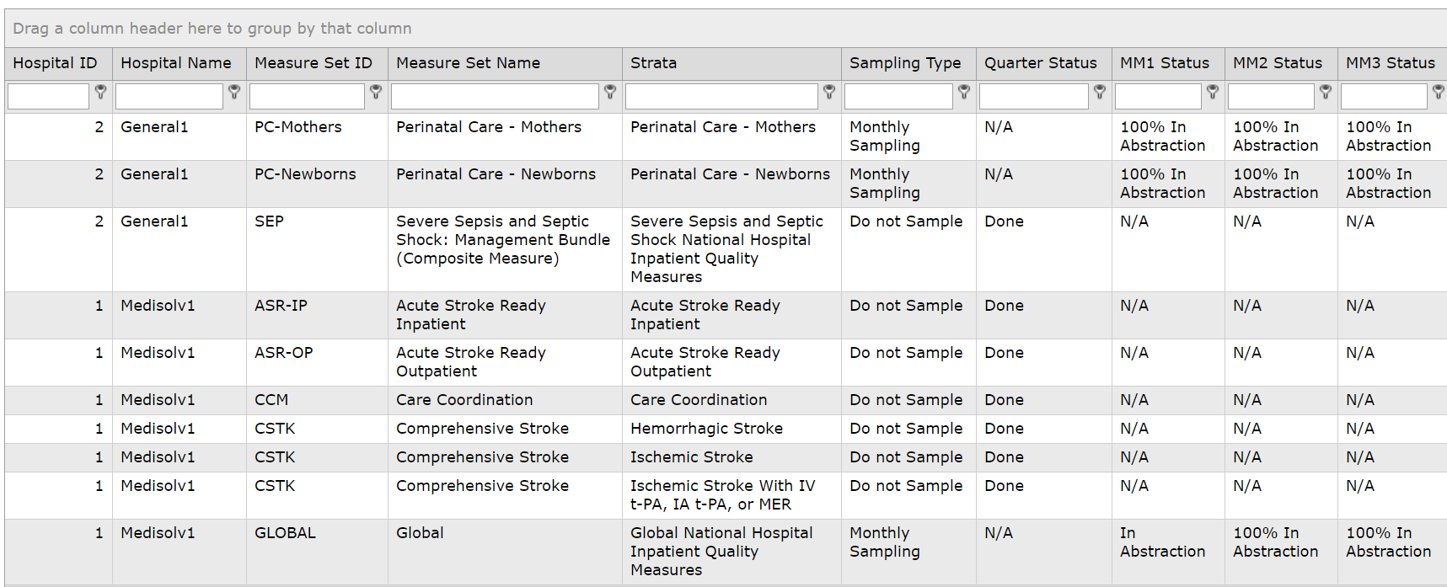Focus the Strata filter text box

(721, 97)
